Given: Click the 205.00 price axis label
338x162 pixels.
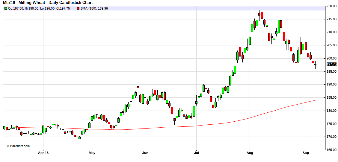Looking at the screenshot, I should (331, 45).
